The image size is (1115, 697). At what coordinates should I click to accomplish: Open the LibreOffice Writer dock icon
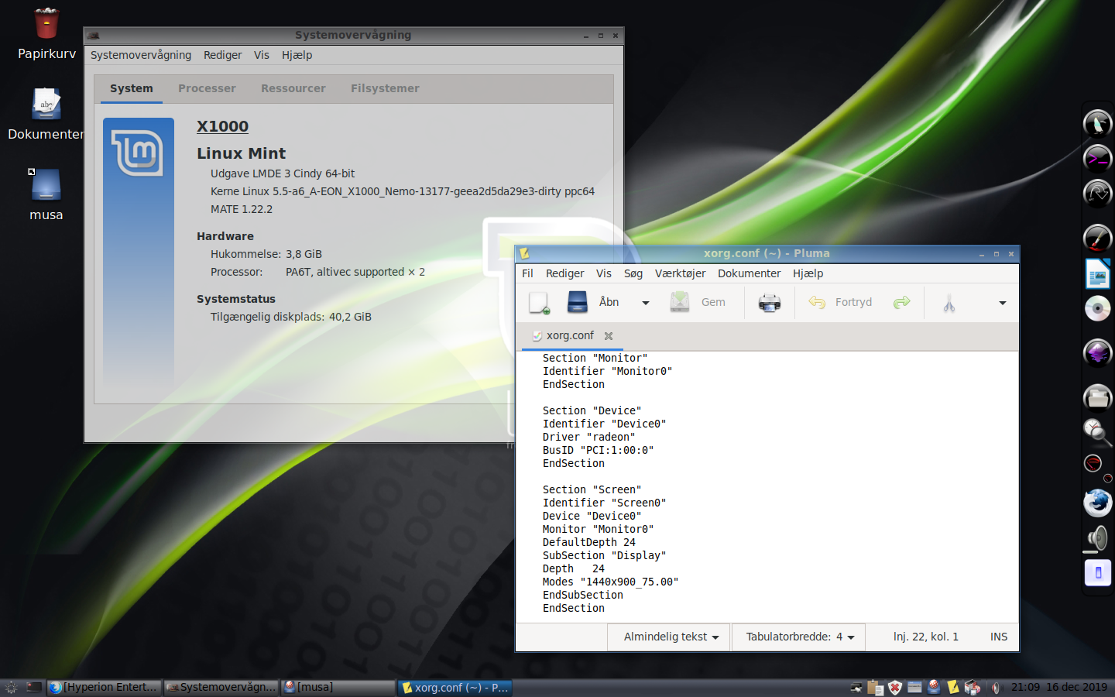point(1097,274)
